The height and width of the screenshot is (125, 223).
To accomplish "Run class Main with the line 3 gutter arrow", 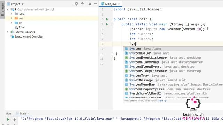I will 107,19.
